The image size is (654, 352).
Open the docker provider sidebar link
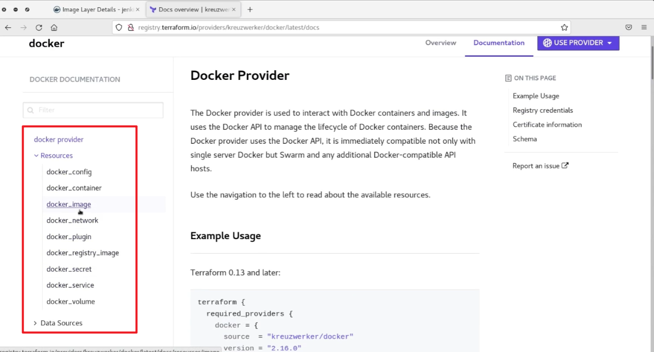click(x=58, y=139)
